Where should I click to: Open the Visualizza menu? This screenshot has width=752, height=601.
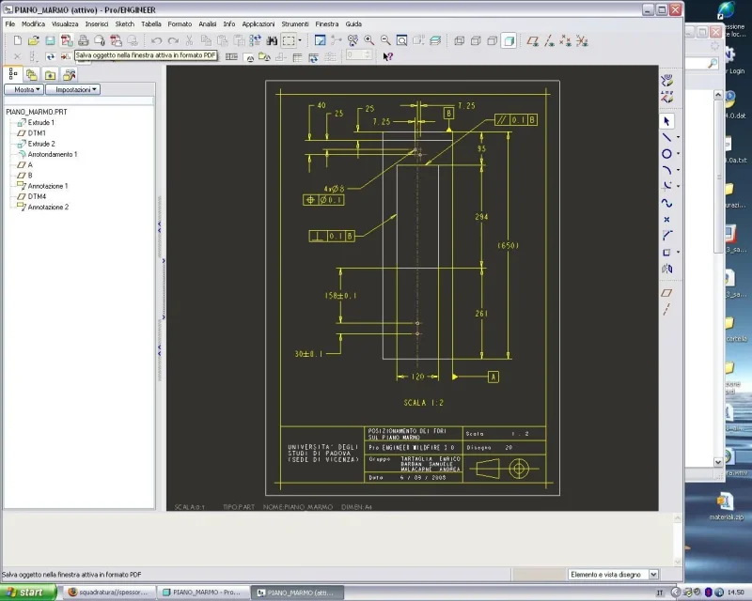pos(65,24)
